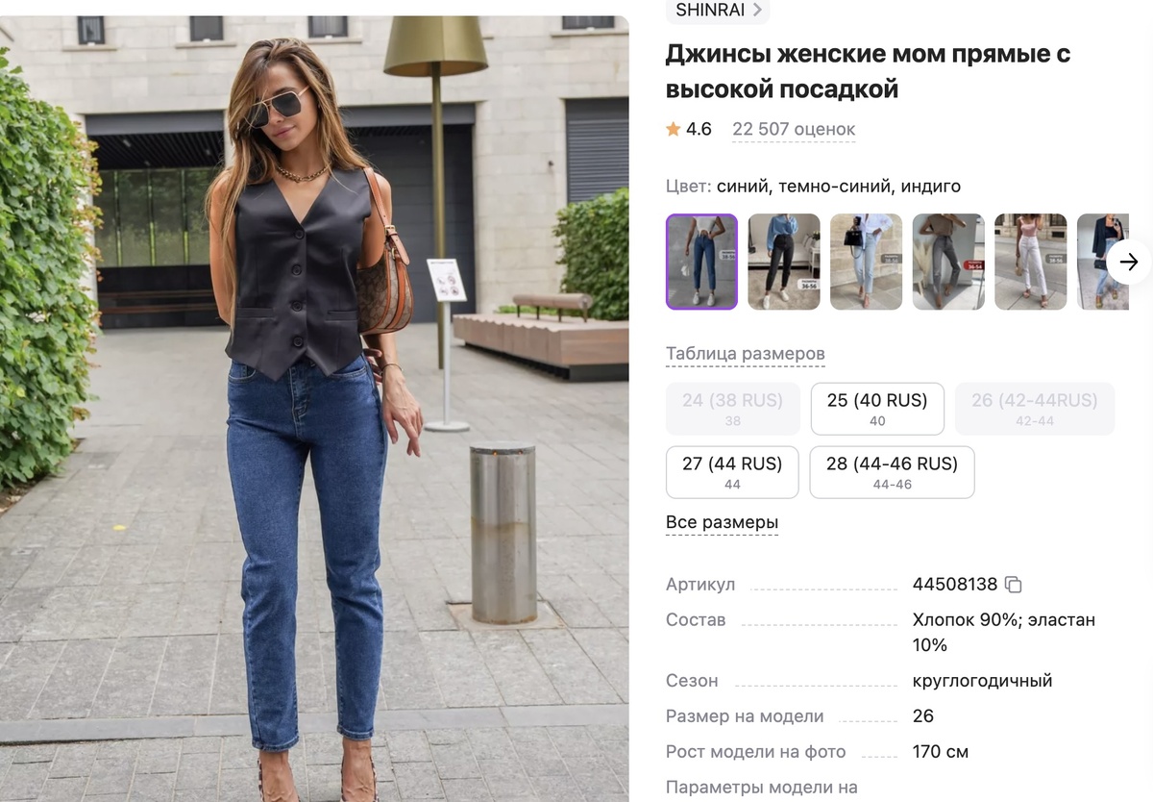This screenshot has height=802, width=1153.
Task: Open the main product photo
Action: click(314, 409)
